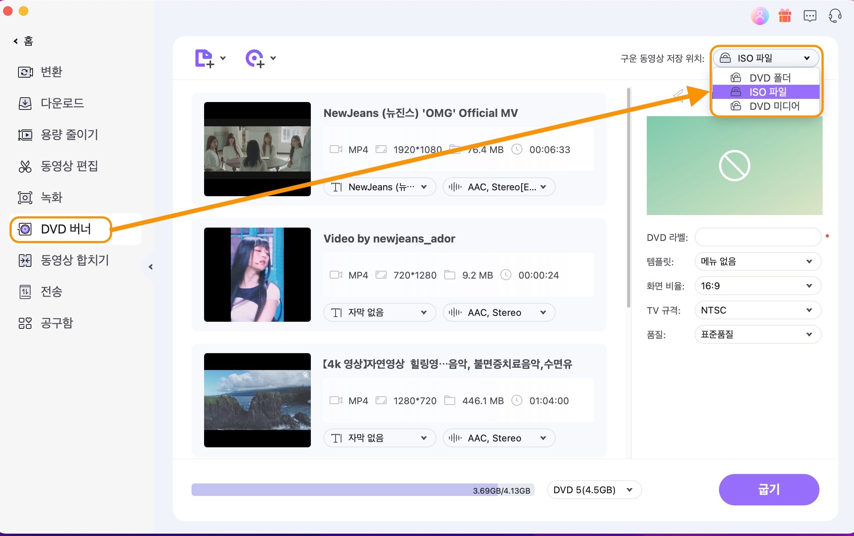Open the 품질 표준품질 dropdown
The image size is (854, 536).
click(x=758, y=334)
